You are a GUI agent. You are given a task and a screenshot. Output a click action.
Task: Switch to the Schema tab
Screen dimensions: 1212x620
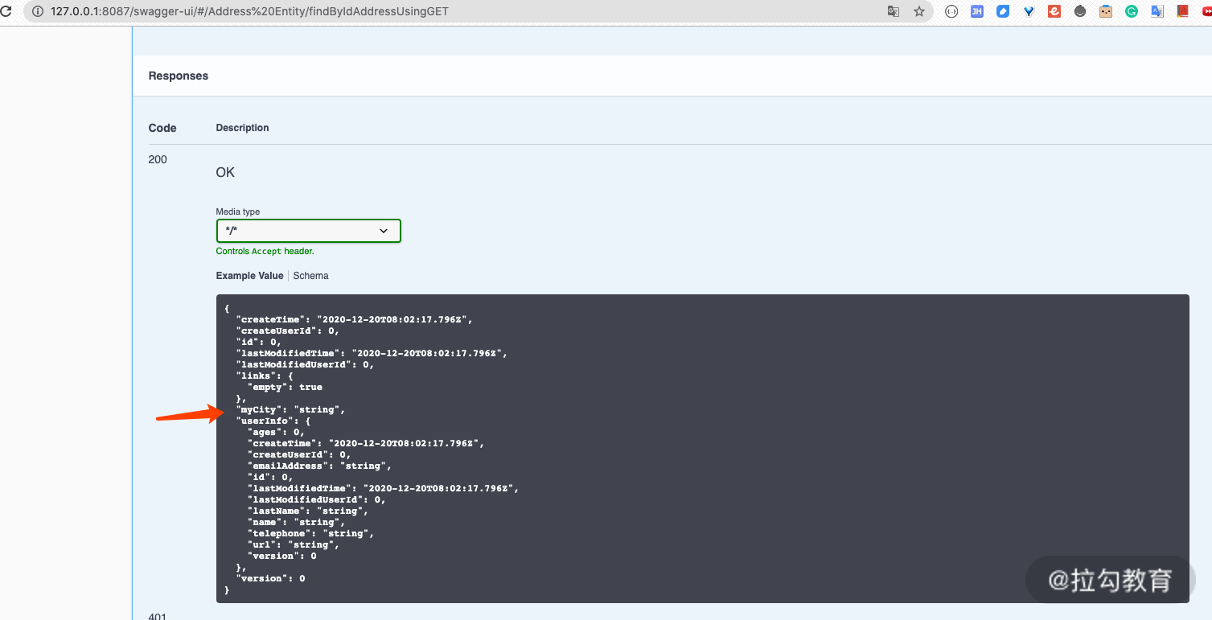pos(310,275)
